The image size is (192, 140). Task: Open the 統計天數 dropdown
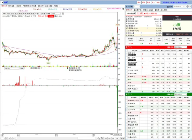coord(139,6)
